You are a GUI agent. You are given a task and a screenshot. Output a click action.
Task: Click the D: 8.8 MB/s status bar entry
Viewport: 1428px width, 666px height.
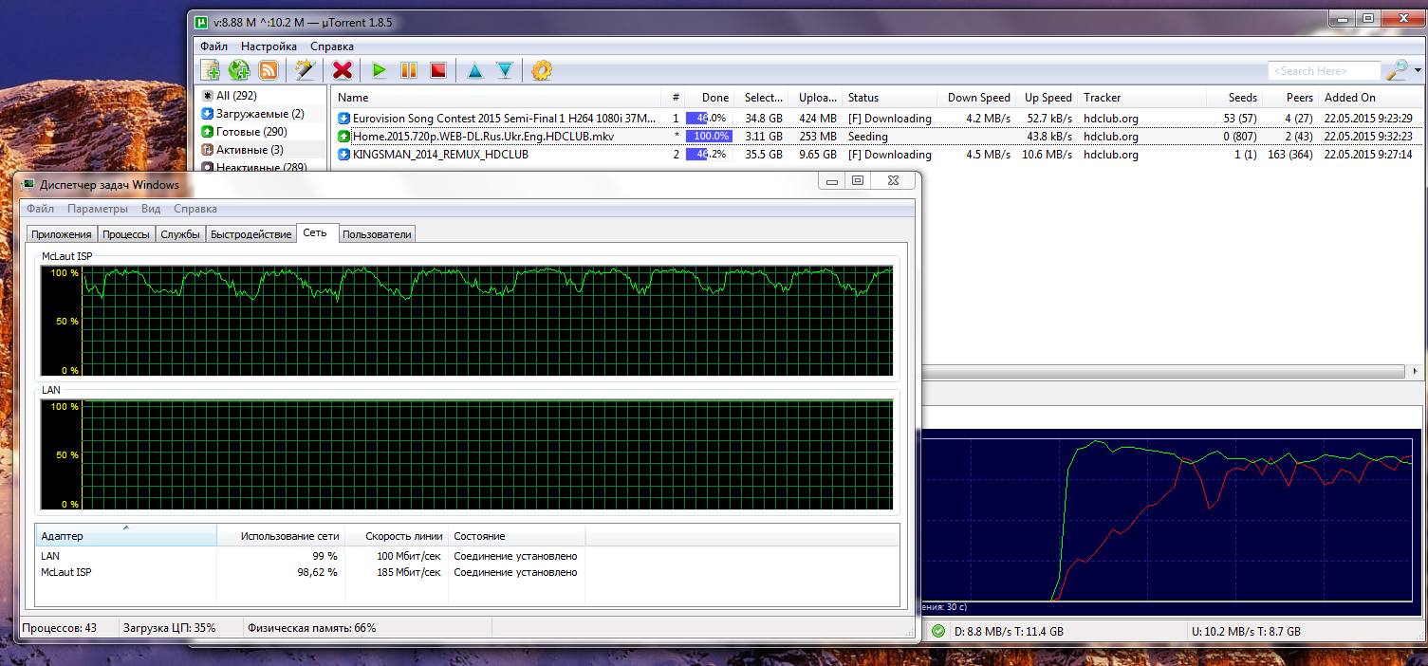(1009, 631)
